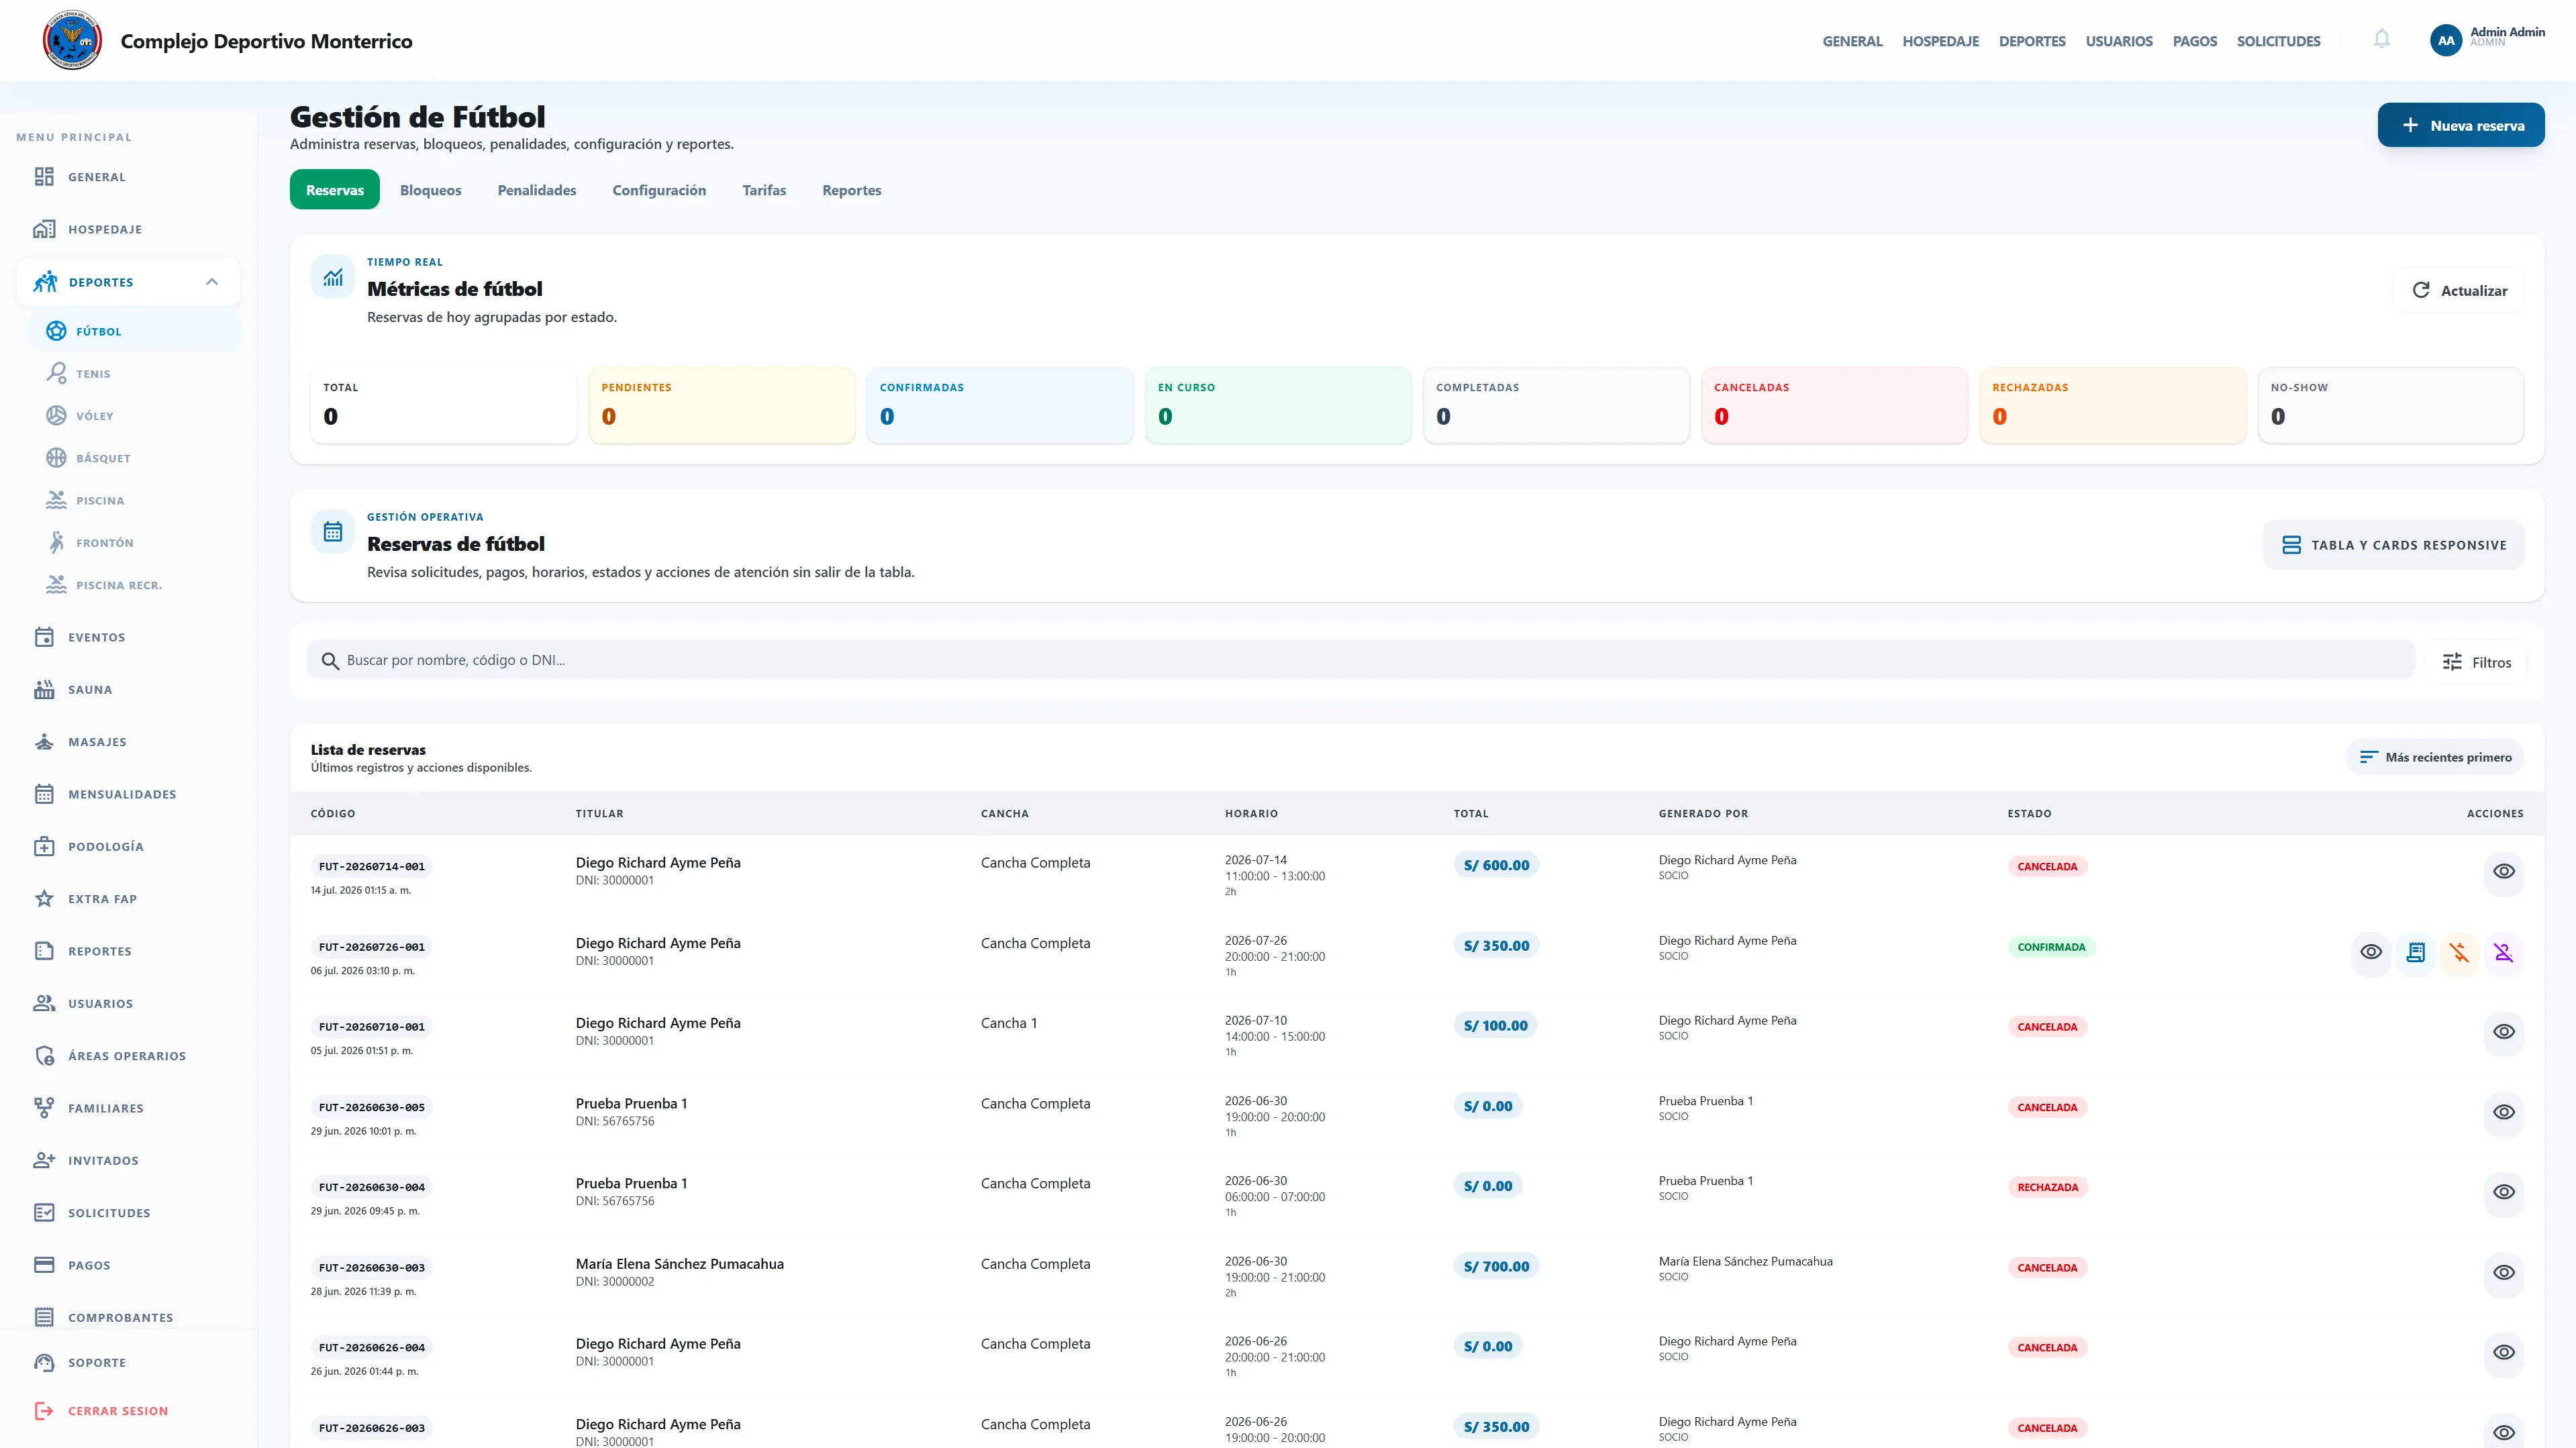Select the Pendientes metric card
Screen dimensions: 2576x1448
(722, 405)
